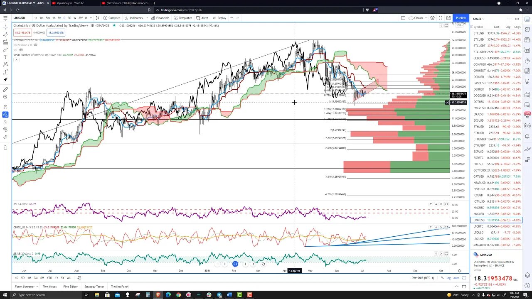Open the Forex Screener dropdown

26,287
